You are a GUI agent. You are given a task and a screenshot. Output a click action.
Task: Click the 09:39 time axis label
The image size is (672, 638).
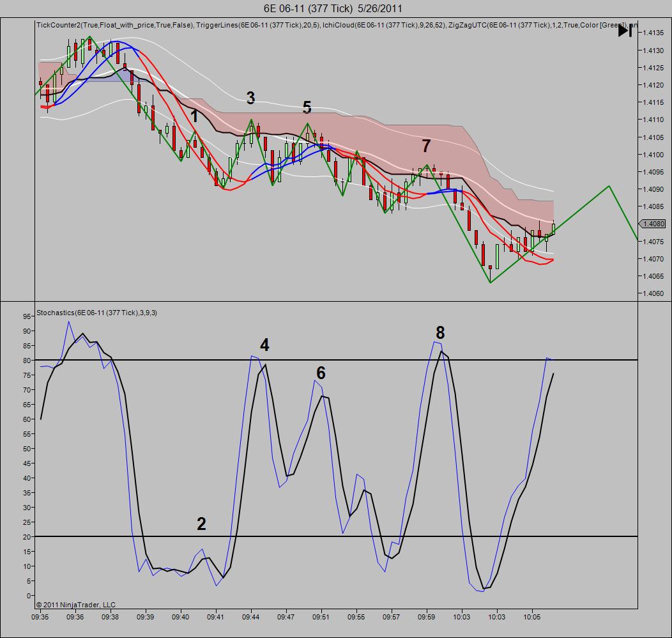click(145, 618)
